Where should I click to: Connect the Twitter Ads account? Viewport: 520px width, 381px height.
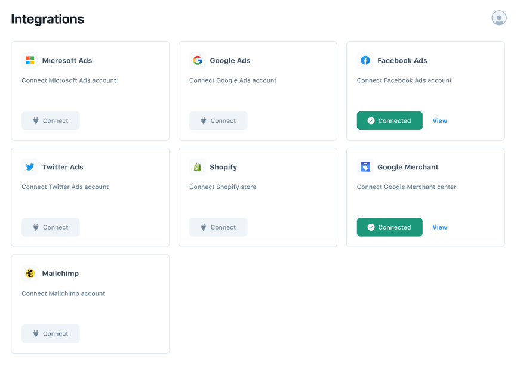[x=51, y=227]
